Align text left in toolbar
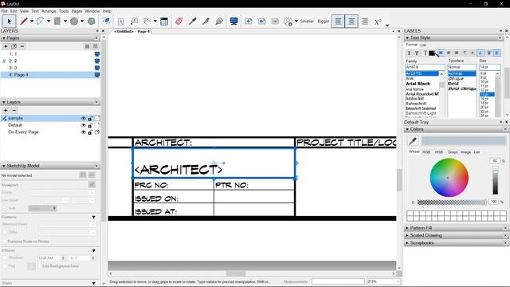The height and width of the screenshot is (287, 510). tap(338, 22)
